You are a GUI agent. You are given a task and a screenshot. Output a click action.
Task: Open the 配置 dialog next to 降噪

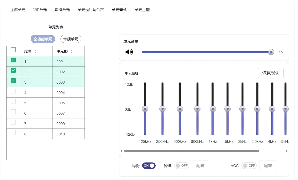coord(200,165)
